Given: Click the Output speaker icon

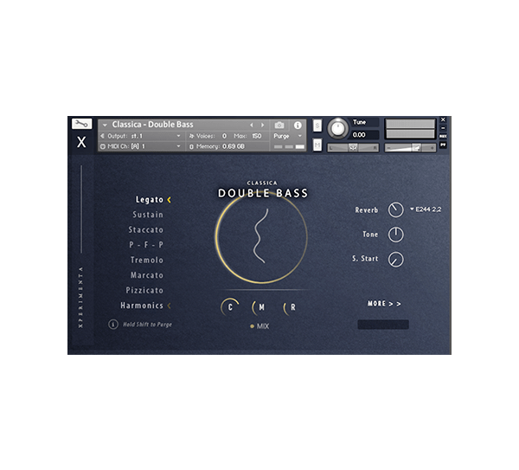Looking at the screenshot, I should (102, 136).
